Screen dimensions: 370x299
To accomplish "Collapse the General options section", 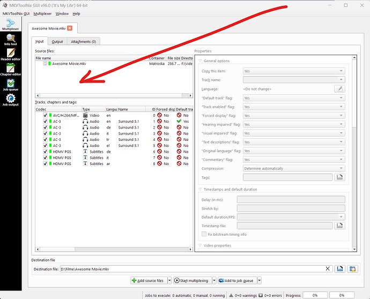I will tap(200, 61).
